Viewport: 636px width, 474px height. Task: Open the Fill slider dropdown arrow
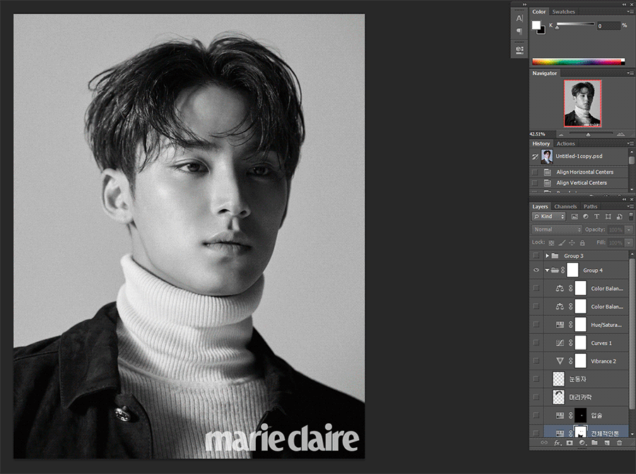pyautogui.click(x=629, y=243)
